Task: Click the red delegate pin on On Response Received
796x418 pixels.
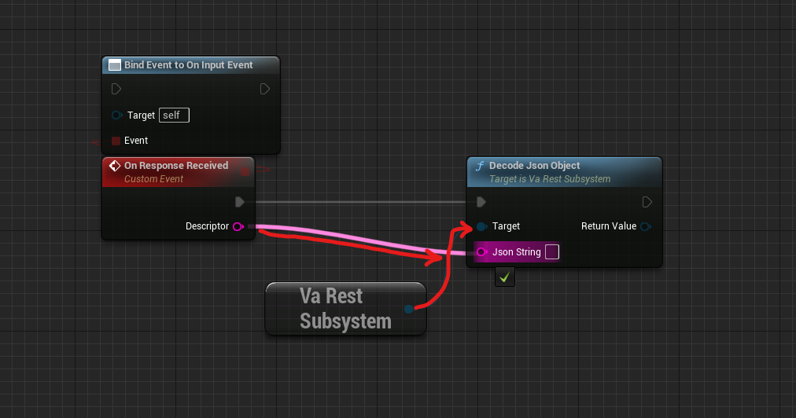Action: pos(245,170)
